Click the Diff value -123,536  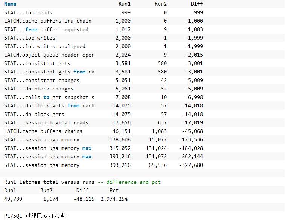tap(191, 140)
